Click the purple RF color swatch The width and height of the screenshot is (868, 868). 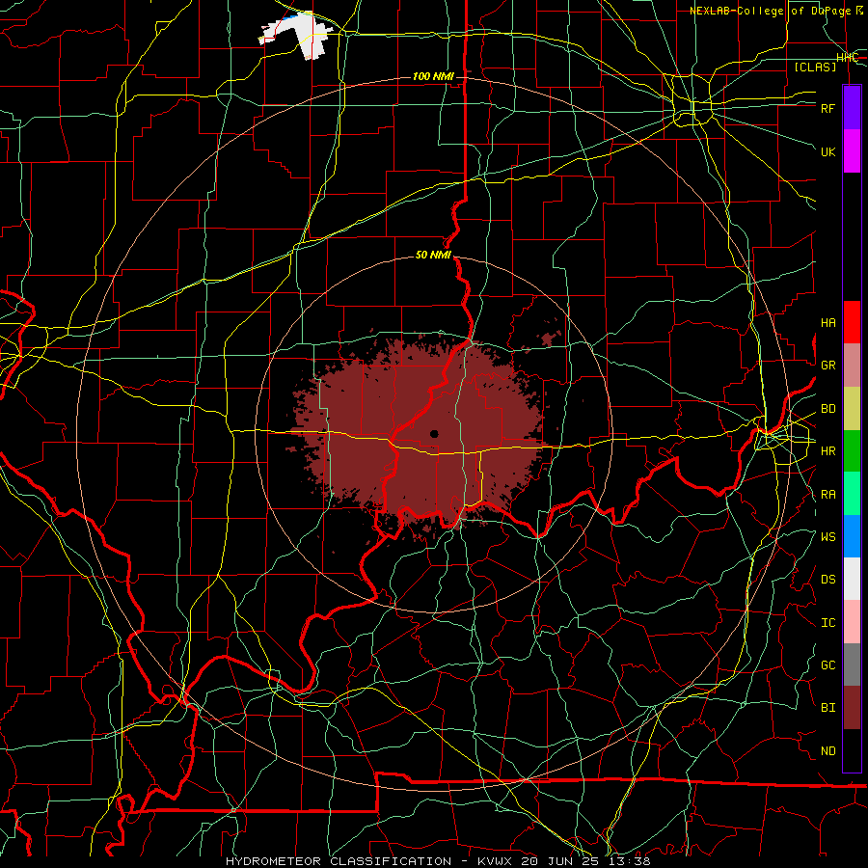coord(852,107)
